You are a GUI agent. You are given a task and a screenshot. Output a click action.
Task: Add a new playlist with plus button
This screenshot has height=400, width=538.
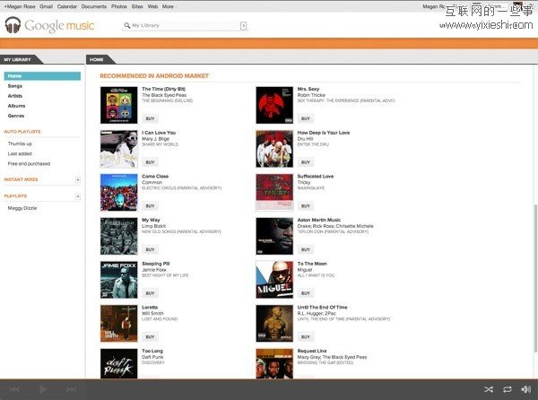coord(78,196)
